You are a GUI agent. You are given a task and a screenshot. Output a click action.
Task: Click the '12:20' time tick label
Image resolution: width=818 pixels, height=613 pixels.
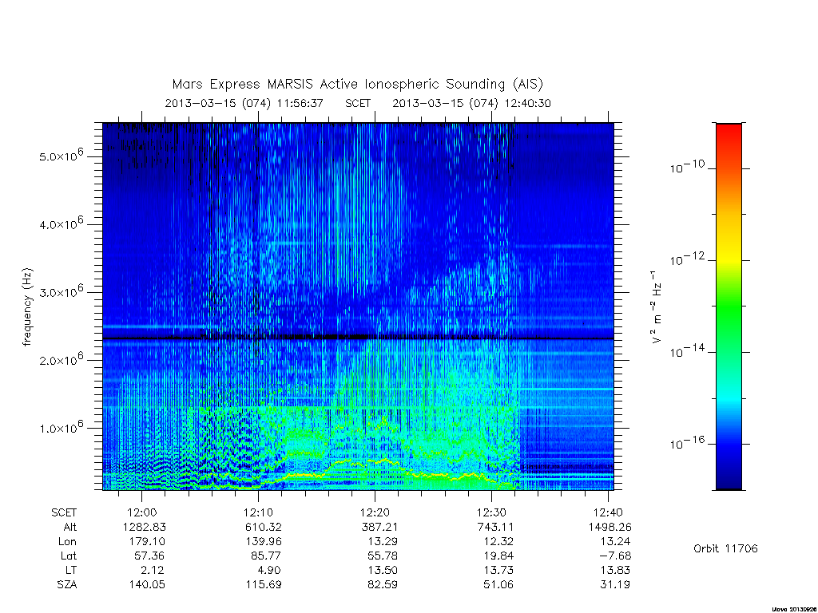pyautogui.click(x=375, y=512)
